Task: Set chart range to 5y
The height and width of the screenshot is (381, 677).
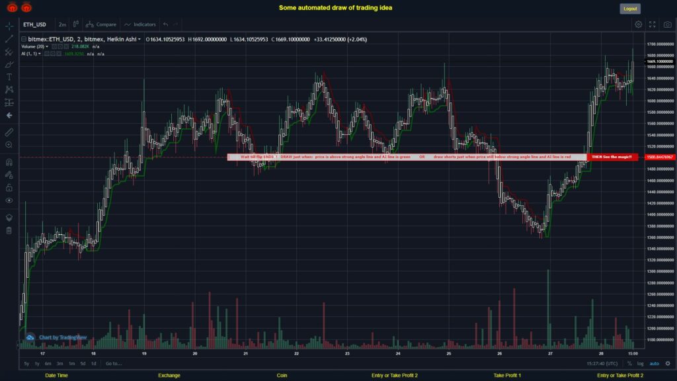Action: pos(26,364)
